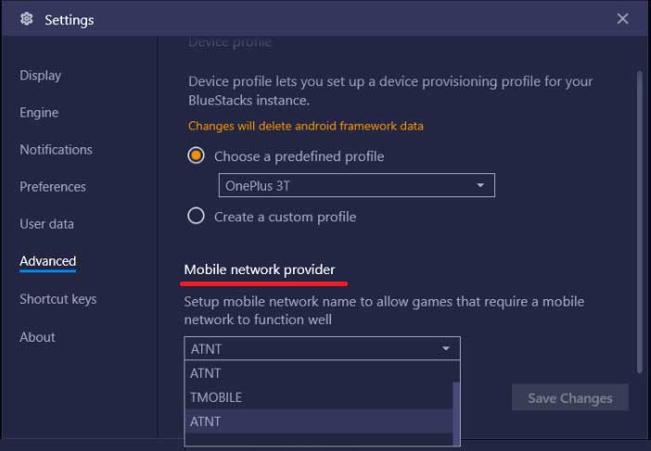Image resolution: width=651 pixels, height=451 pixels.
Task: Collapse the mobile network provider dropdown
Action: (446, 348)
